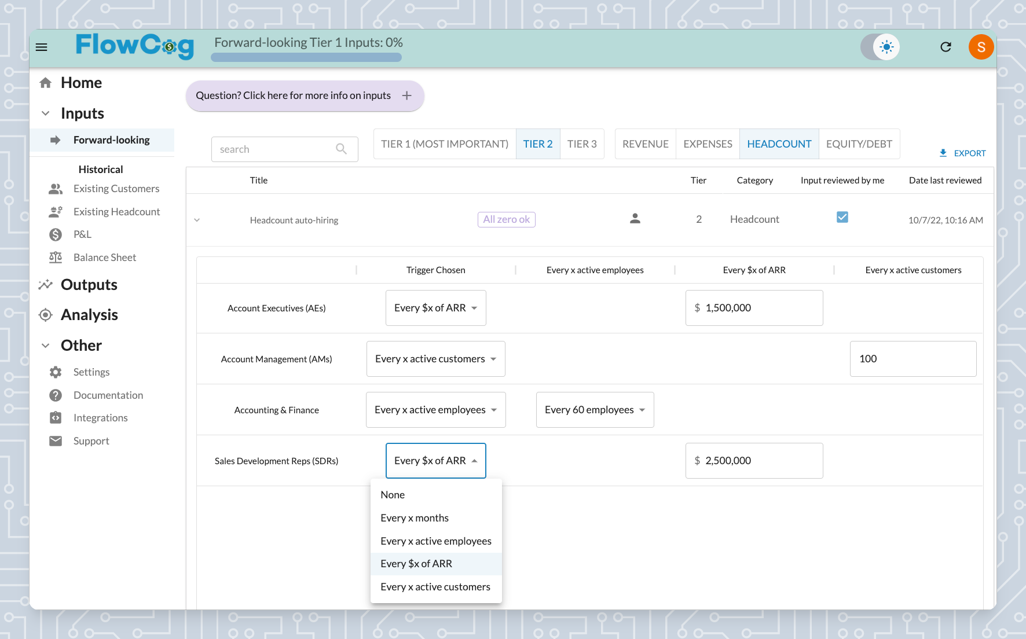Uncheck the Input reviewed by me checkbox
Image resolution: width=1026 pixels, height=639 pixels.
point(842,217)
